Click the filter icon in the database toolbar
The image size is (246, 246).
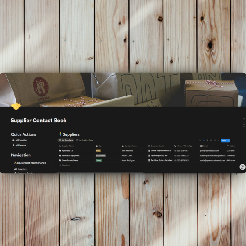coord(200,141)
